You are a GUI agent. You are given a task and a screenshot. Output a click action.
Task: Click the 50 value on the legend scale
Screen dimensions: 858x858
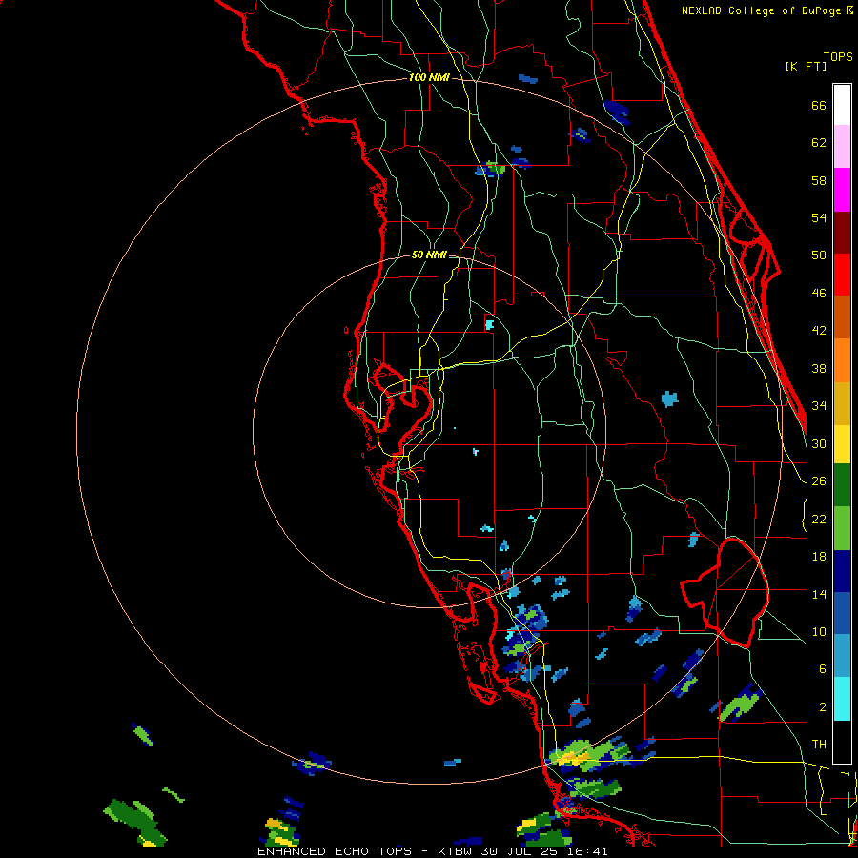click(x=819, y=255)
